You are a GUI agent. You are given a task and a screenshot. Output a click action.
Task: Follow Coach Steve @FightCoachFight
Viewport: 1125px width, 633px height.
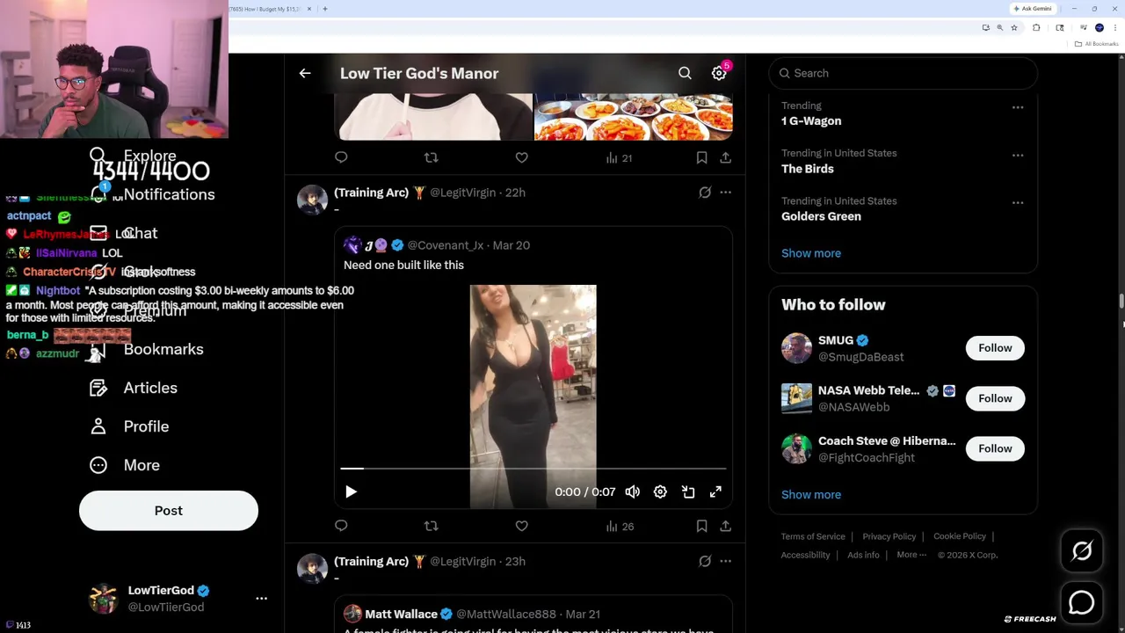[x=995, y=448]
